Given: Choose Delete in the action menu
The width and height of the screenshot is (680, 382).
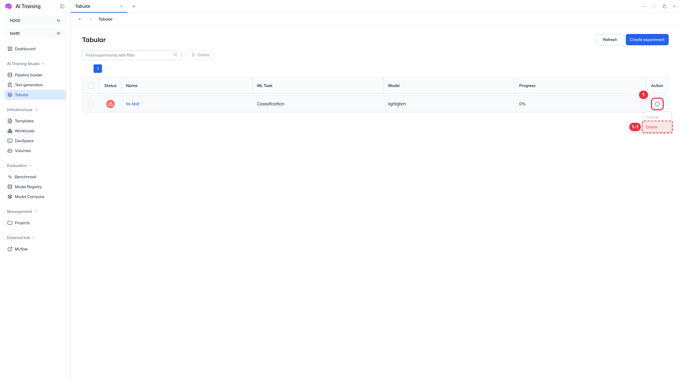Looking at the screenshot, I should [657, 127].
